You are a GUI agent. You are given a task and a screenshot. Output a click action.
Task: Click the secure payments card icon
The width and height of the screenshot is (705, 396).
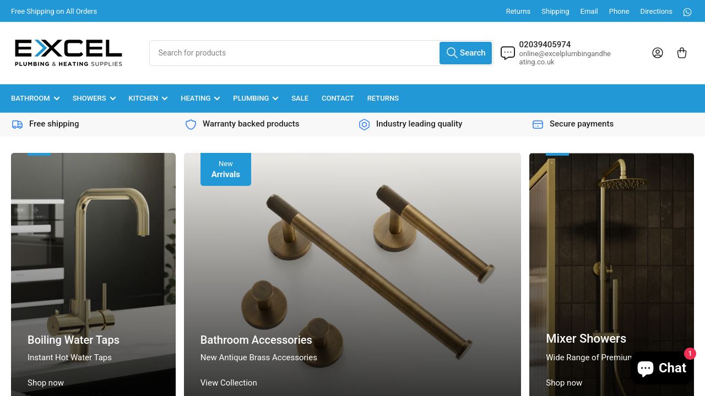[538, 124]
